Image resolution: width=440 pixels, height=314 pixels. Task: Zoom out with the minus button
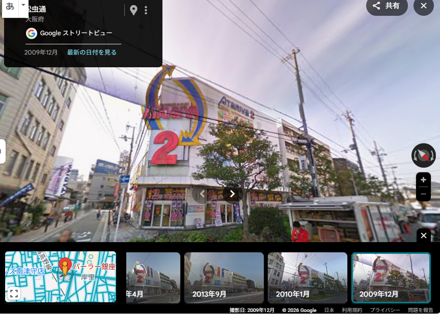pos(423,194)
